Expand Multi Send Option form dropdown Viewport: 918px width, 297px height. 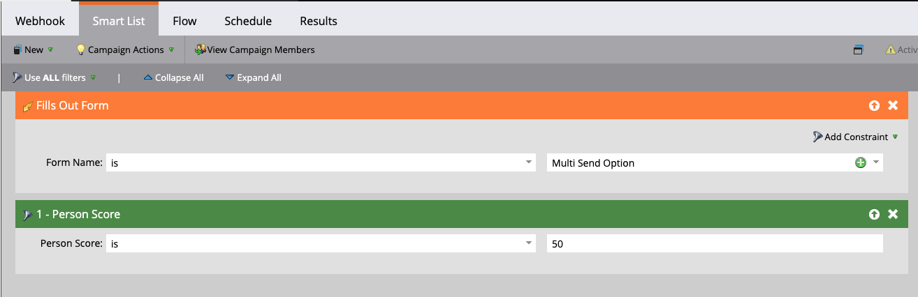tap(874, 163)
